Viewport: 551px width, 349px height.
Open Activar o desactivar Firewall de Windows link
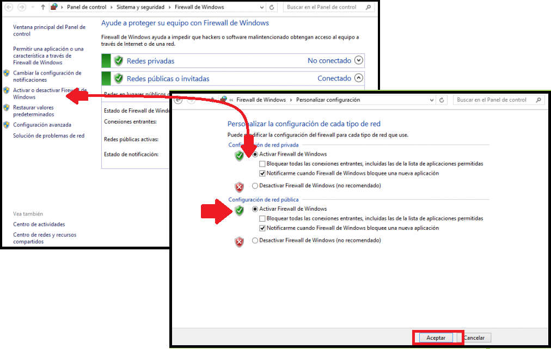pos(50,94)
